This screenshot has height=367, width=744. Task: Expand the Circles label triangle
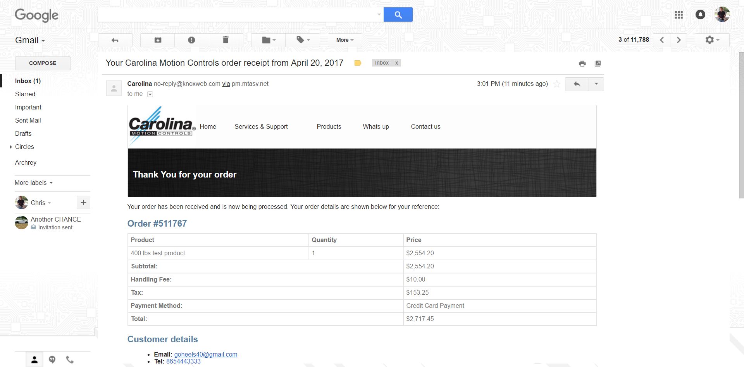(11, 147)
